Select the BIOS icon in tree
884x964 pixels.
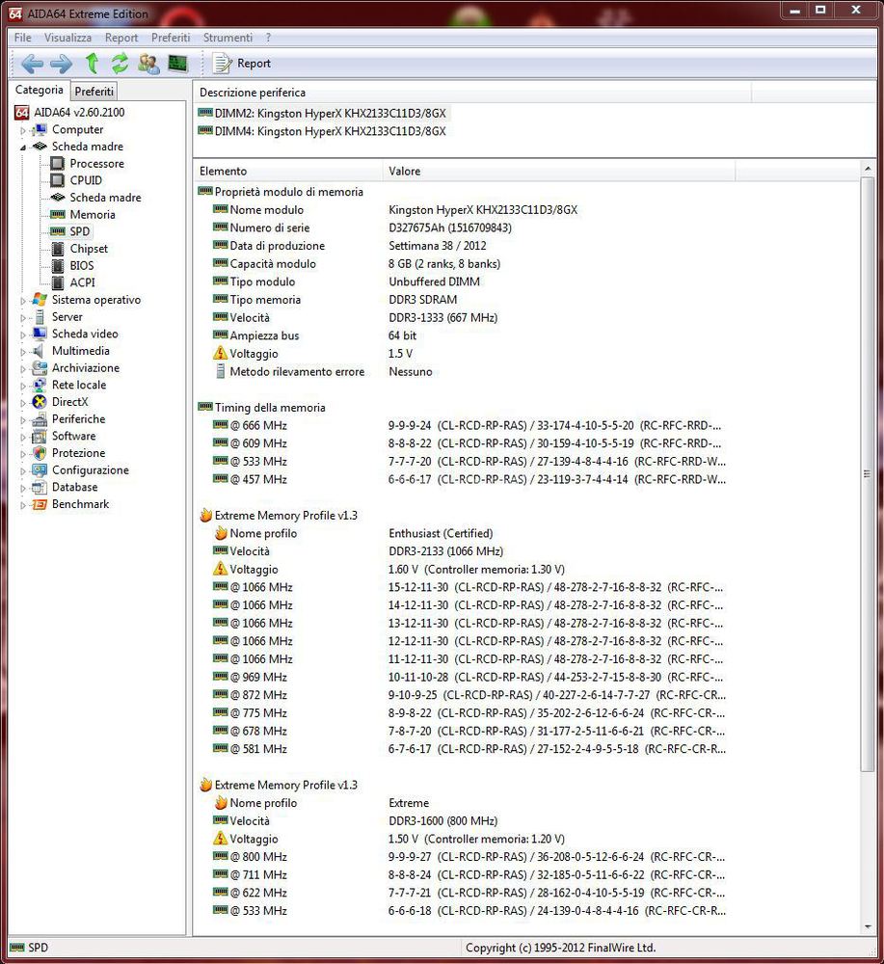57,266
